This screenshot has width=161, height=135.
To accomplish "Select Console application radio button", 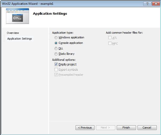I will [x=56, y=43].
